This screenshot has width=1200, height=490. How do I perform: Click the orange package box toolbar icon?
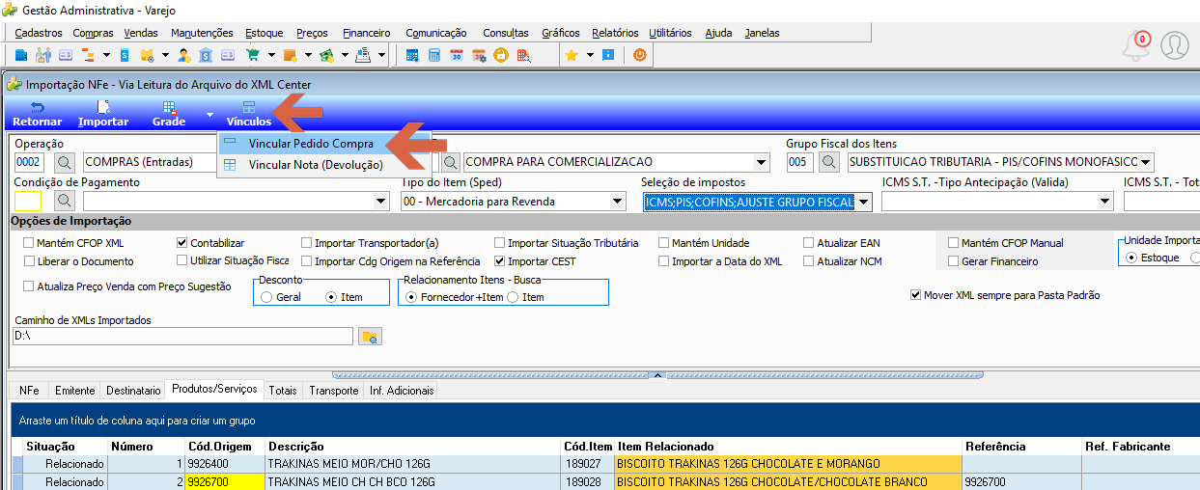coord(290,55)
